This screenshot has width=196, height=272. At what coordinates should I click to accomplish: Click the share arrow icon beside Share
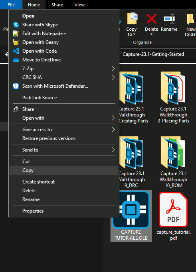click(x=16, y=109)
